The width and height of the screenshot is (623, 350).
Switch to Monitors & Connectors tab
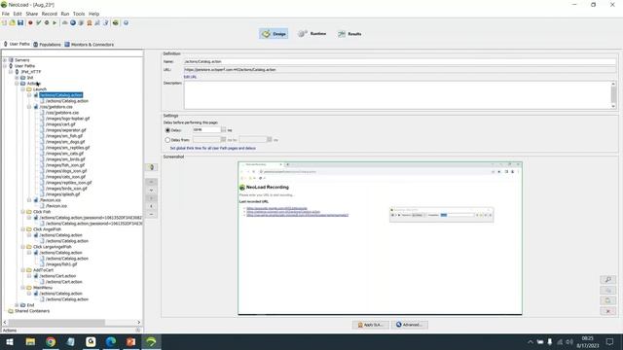89,45
